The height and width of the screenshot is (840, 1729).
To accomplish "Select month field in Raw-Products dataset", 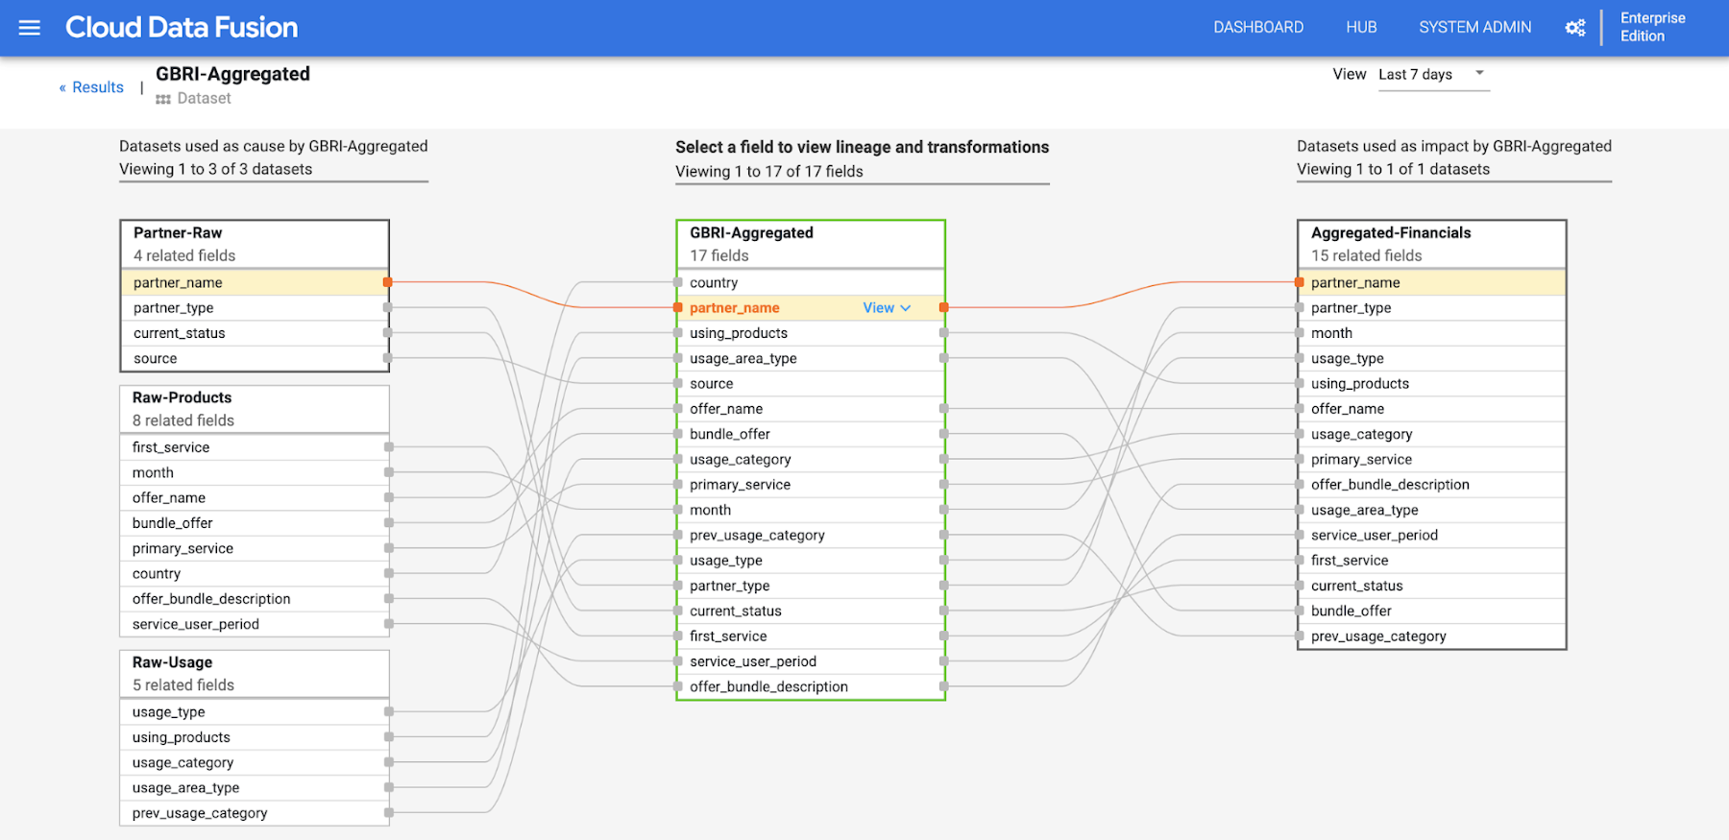I will coord(255,472).
